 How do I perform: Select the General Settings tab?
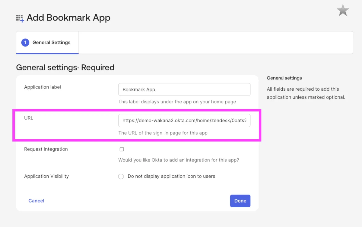pyautogui.click(x=51, y=43)
